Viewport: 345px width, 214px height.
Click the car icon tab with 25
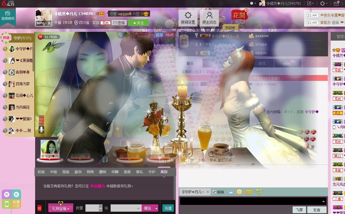(288, 63)
